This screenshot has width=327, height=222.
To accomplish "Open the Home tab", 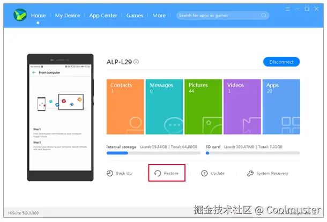I will (x=39, y=16).
